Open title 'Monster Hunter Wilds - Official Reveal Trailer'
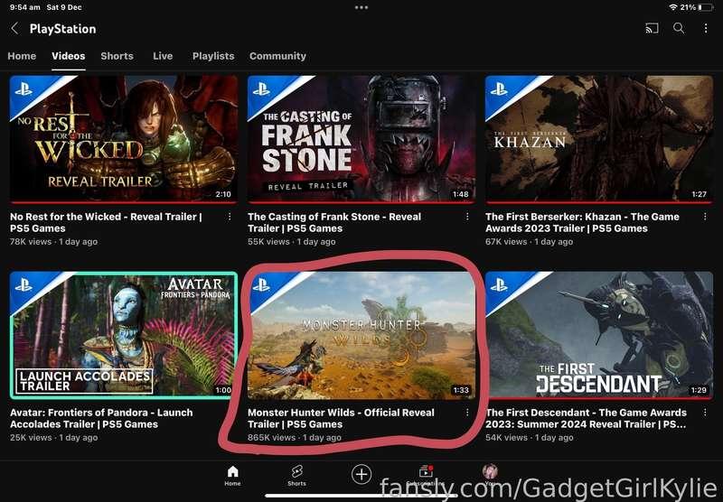The height and width of the screenshot is (502, 723). (341, 418)
